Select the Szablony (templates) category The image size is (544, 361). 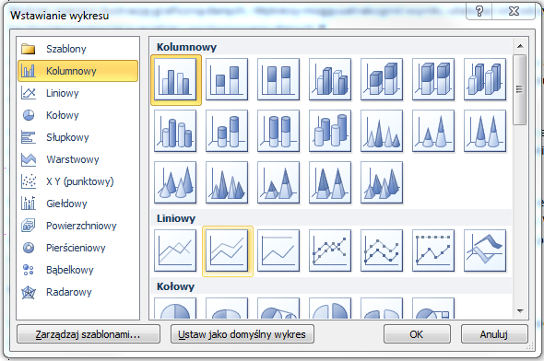77,49
